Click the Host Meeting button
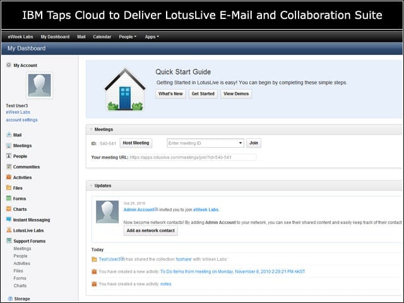The height and width of the screenshot is (303, 404). [136, 143]
